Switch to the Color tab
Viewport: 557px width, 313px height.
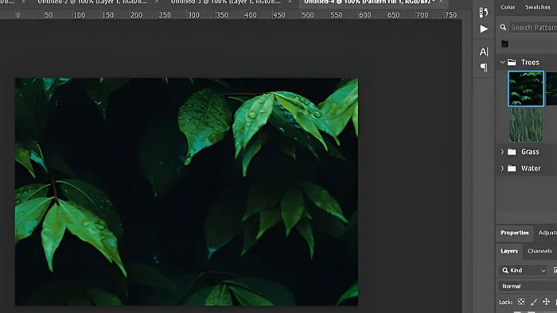508,7
